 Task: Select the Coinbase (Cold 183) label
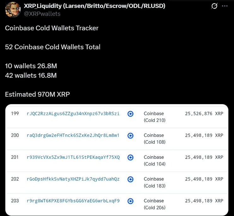(155, 182)
